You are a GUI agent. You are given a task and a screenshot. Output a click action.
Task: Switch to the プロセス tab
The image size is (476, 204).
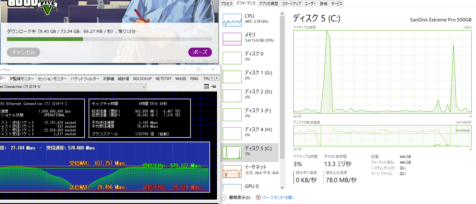point(226,4)
